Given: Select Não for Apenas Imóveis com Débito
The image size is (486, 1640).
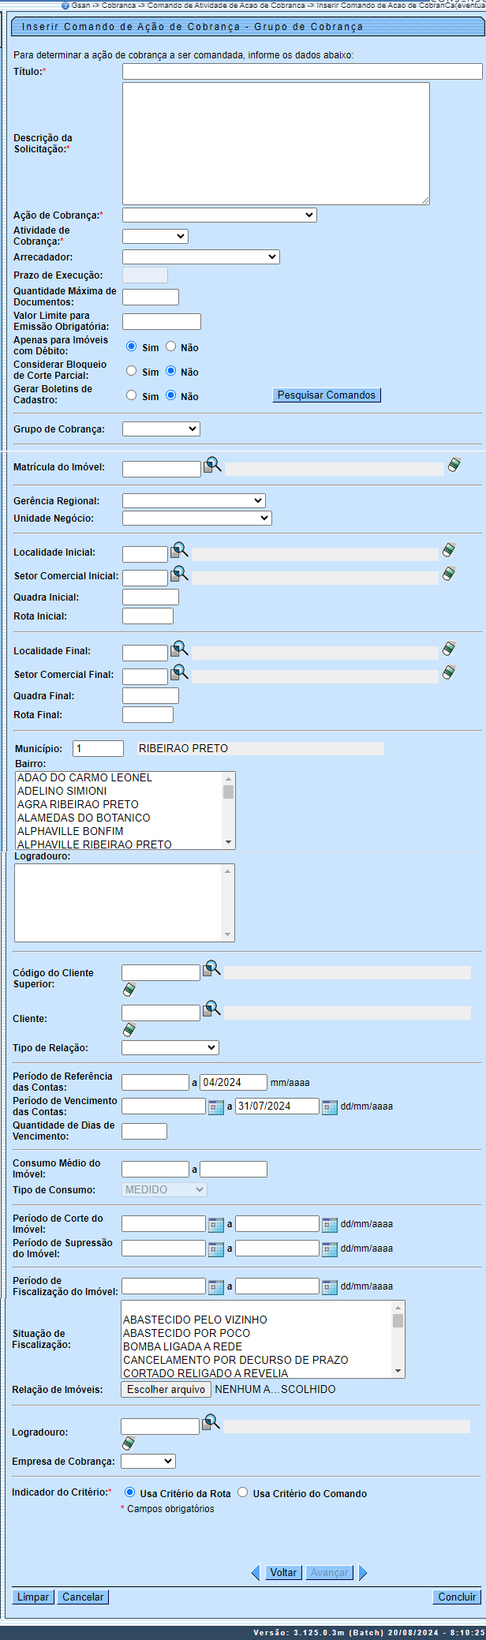Looking at the screenshot, I should pos(170,346).
